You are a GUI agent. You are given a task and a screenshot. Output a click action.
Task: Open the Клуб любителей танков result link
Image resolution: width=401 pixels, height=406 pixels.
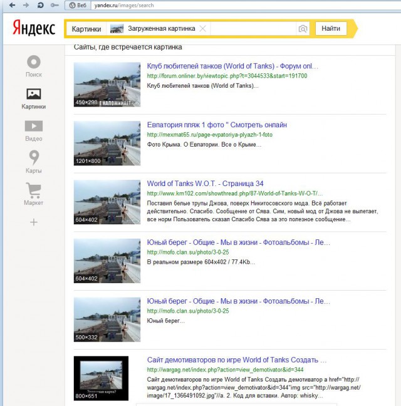pos(232,66)
